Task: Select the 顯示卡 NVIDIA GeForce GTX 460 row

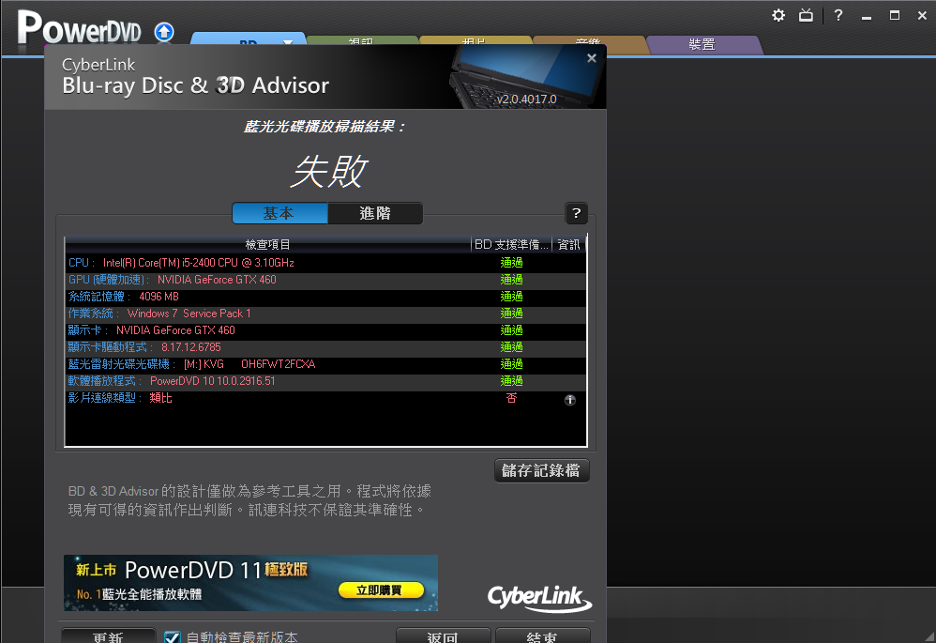Action: (x=325, y=330)
